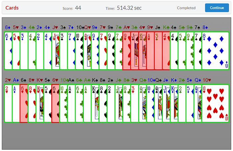
Task: Select the 5 of spades card
Action: pos(48,103)
